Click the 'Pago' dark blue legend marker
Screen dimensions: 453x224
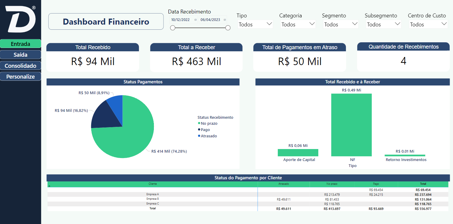[x=199, y=130]
